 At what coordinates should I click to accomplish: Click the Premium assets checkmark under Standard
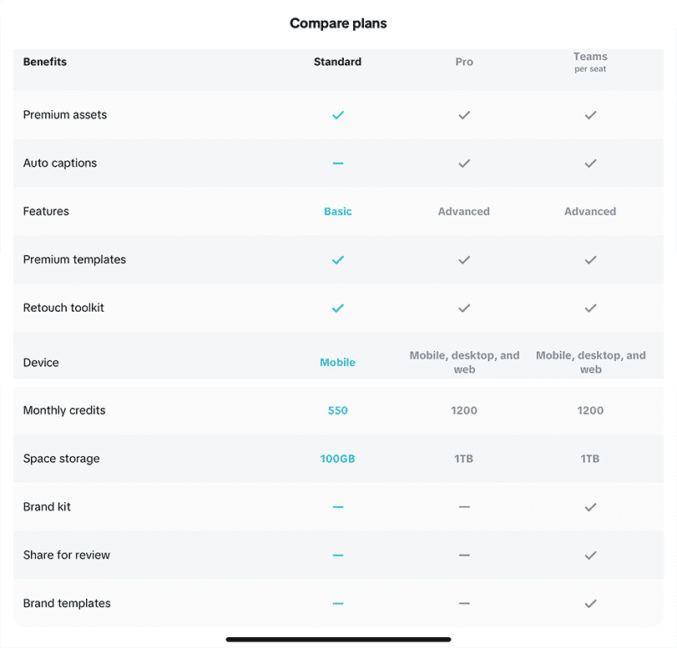point(337,114)
